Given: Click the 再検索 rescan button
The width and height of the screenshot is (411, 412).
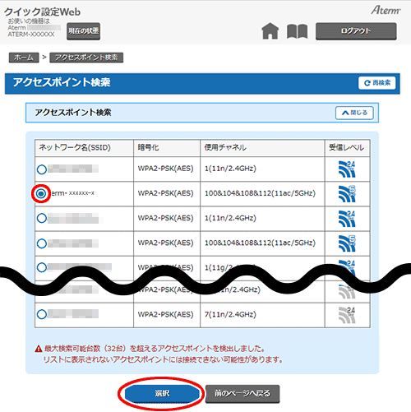Looking at the screenshot, I should click(x=376, y=83).
